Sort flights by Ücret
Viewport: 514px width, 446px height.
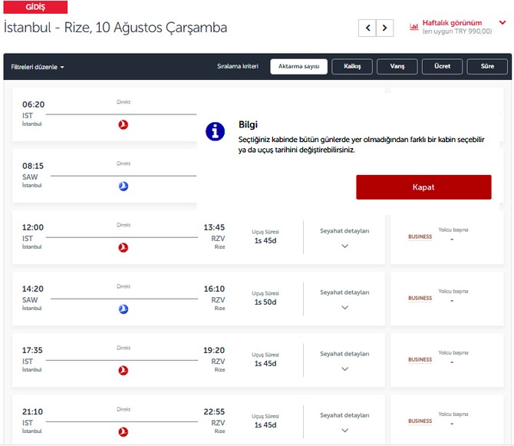[x=442, y=67]
